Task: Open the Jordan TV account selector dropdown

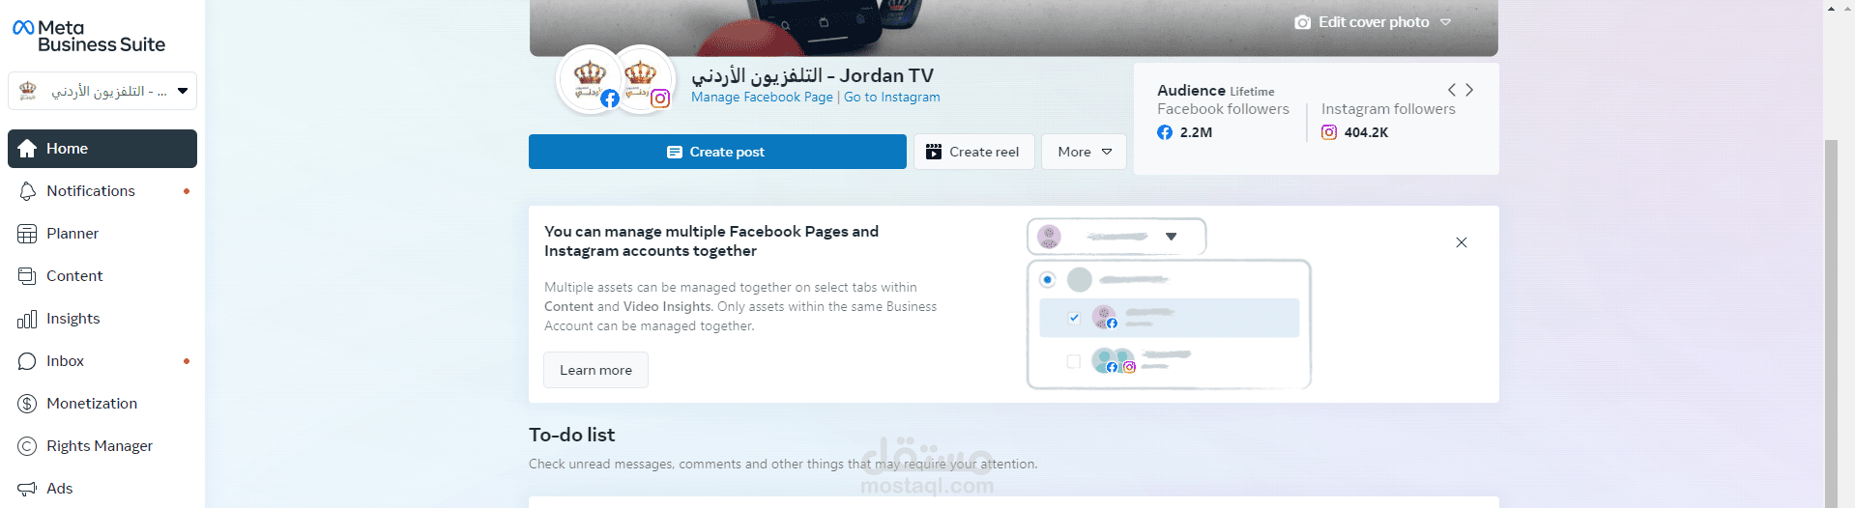Action: pos(102,91)
